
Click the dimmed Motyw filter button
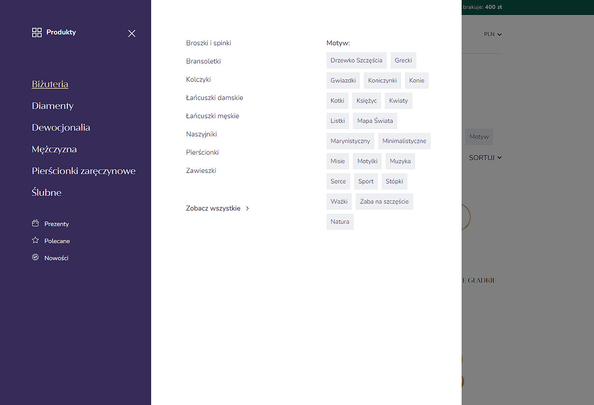click(479, 137)
